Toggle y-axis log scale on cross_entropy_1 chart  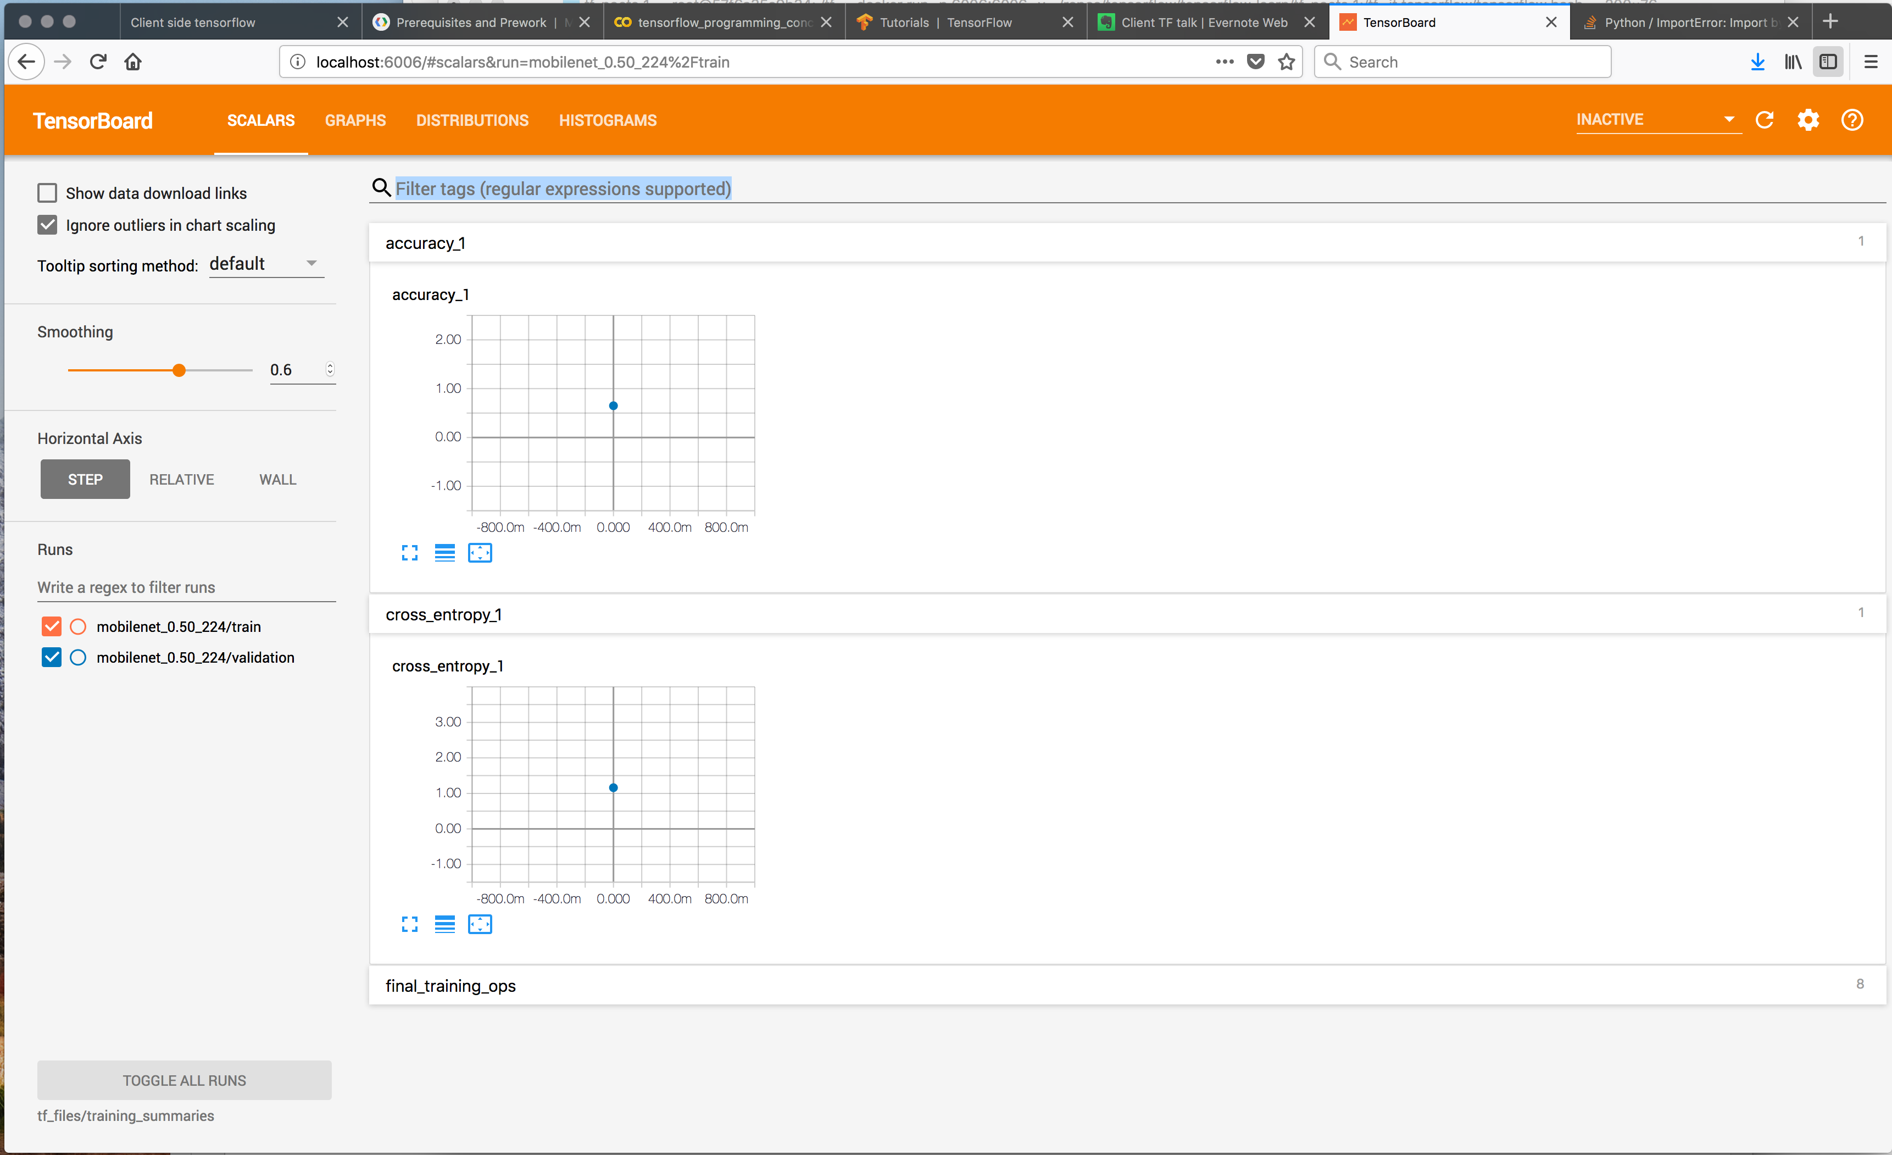pos(444,924)
